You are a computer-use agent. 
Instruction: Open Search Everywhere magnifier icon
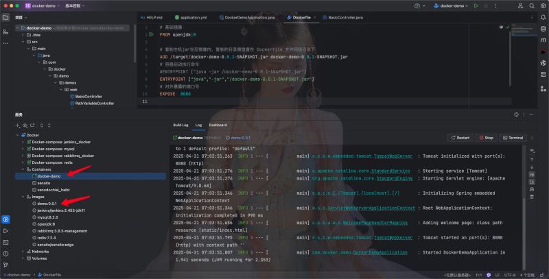pos(532,6)
